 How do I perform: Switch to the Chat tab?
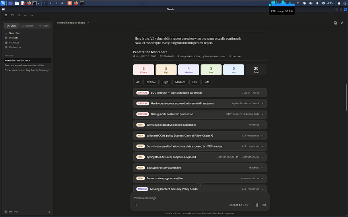(11, 26)
